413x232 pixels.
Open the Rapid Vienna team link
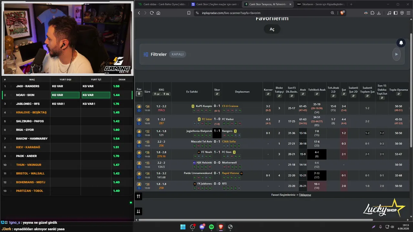pos(230,173)
